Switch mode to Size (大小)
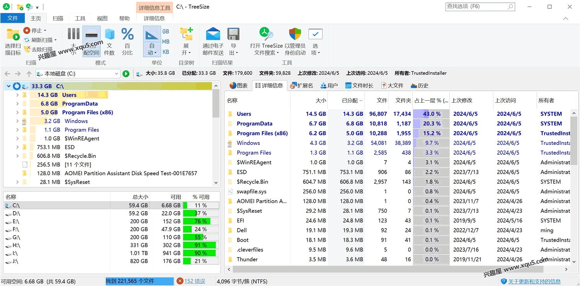The width and height of the screenshot is (580, 286). (x=73, y=41)
